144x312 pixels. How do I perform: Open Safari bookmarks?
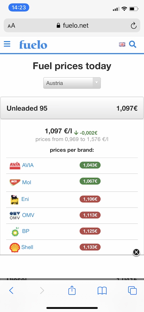pos(102,290)
